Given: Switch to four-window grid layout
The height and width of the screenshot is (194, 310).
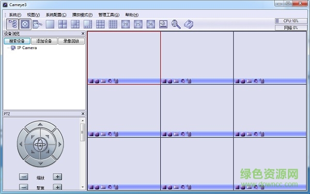Looking at the screenshot, I should point(63,24).
